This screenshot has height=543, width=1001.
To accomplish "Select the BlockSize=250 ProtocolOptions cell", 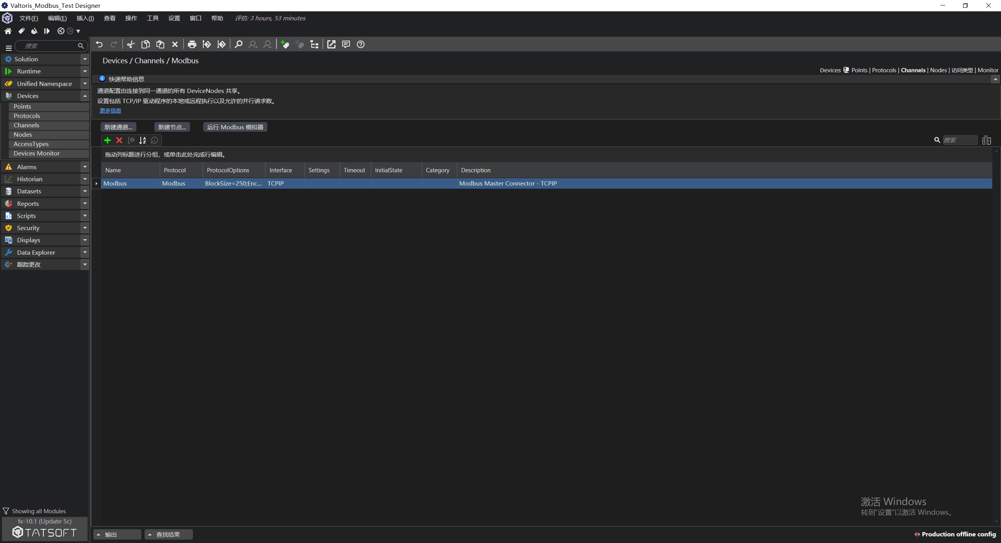I will click(x=234, y=184).
